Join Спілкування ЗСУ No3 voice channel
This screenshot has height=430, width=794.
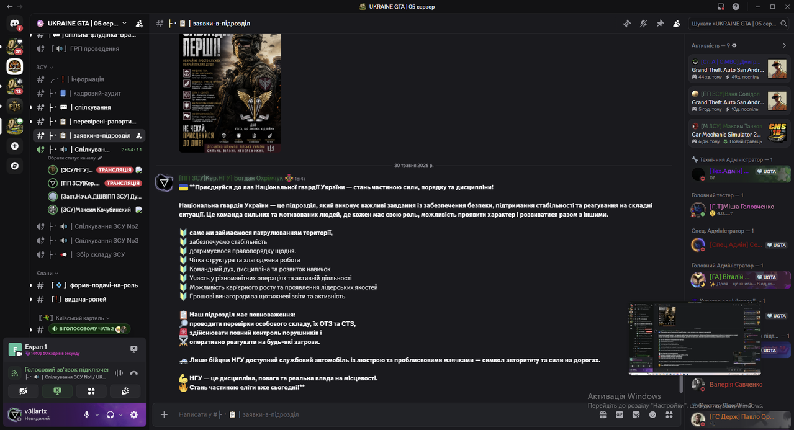coord(89,240)
